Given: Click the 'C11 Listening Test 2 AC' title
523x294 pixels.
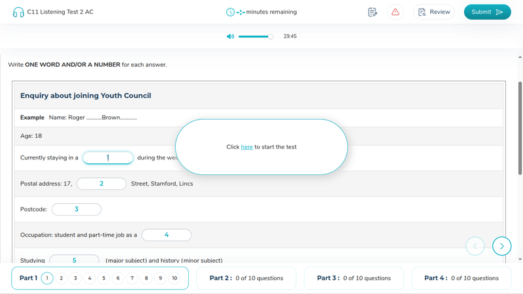Looking at the screenshot, I should pyautogui.click(x=60, y=12).
